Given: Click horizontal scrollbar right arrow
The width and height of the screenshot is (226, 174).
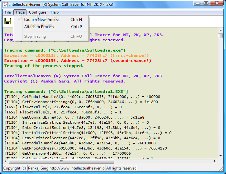Looking at the screenshot, I should coord(215,161).
